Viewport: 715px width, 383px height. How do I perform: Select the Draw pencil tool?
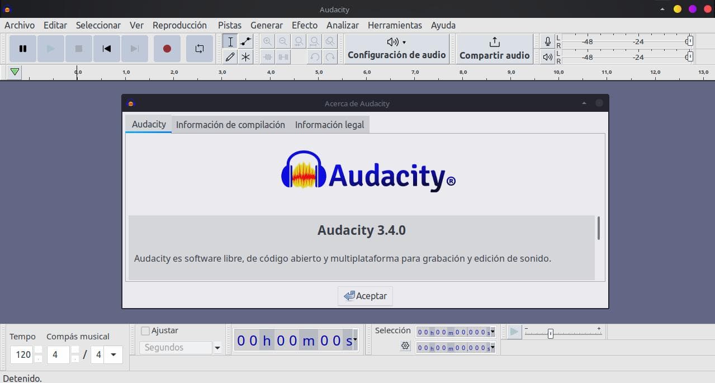coord(230,57)
